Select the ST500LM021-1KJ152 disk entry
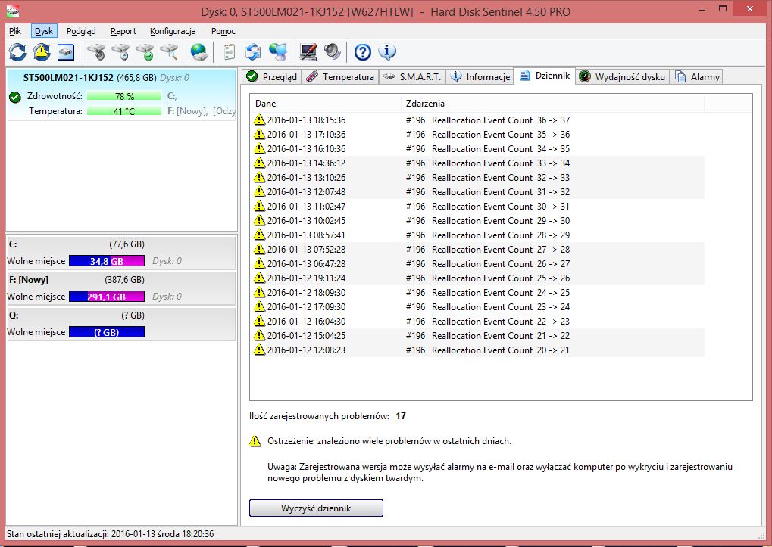Viewport: 772px width, 547px height. pyautogui.click(x=121, y=94)
